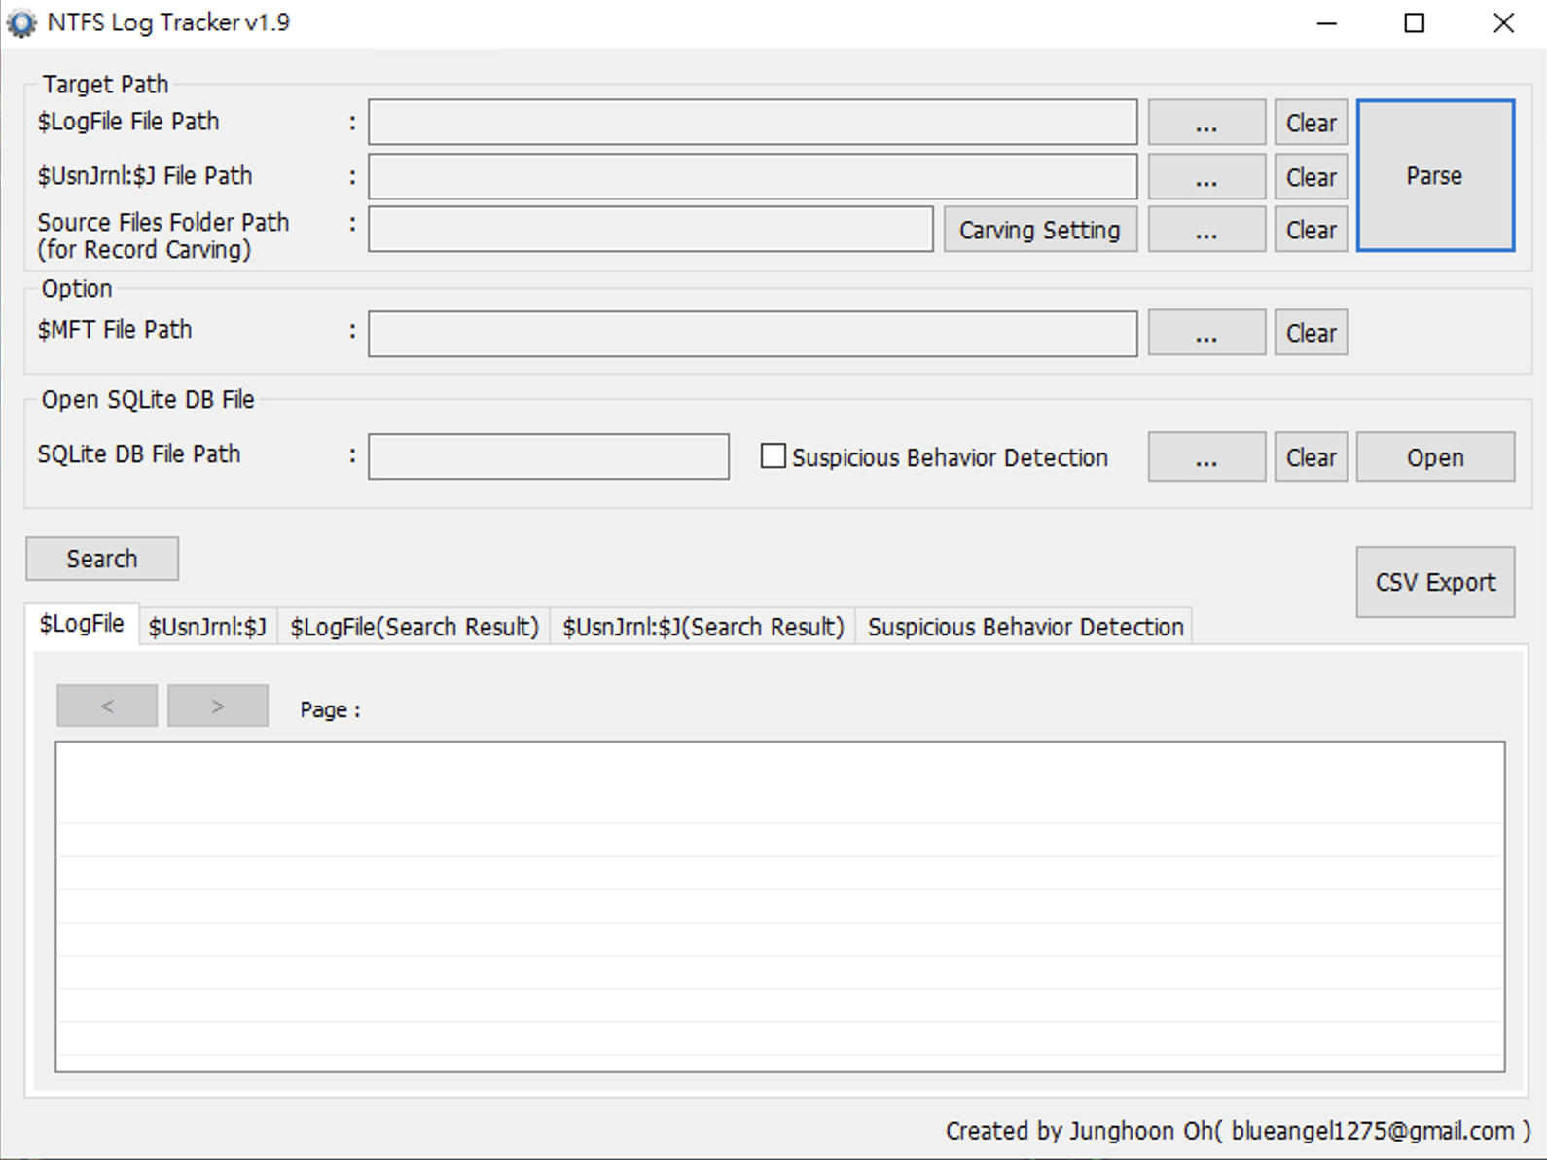Click the Search button

(x=102, y=559)
